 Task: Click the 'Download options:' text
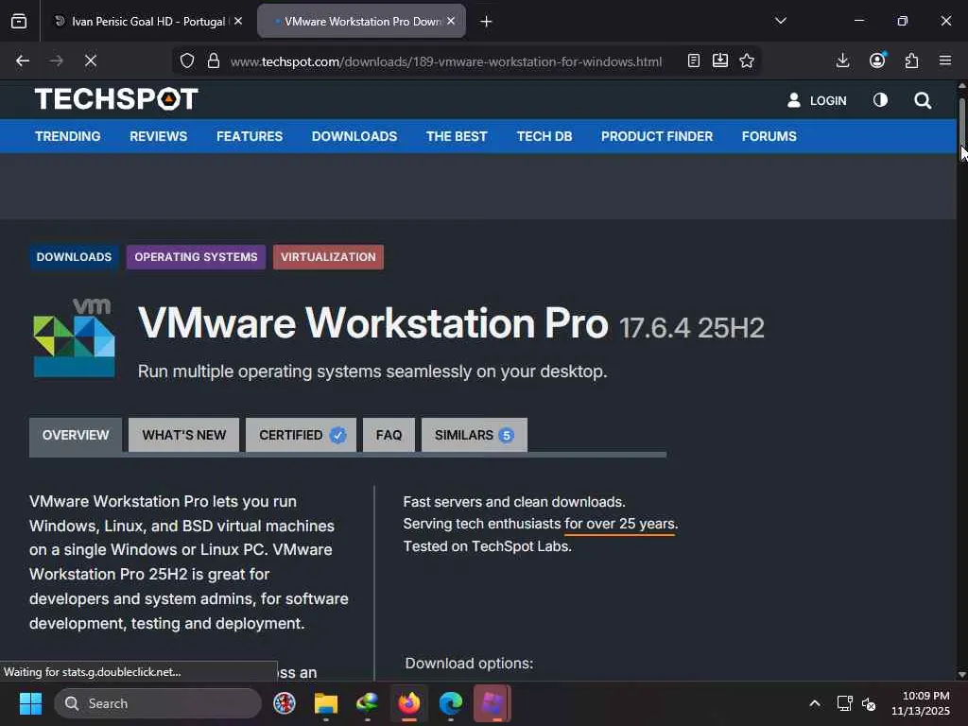coord(469,663)
